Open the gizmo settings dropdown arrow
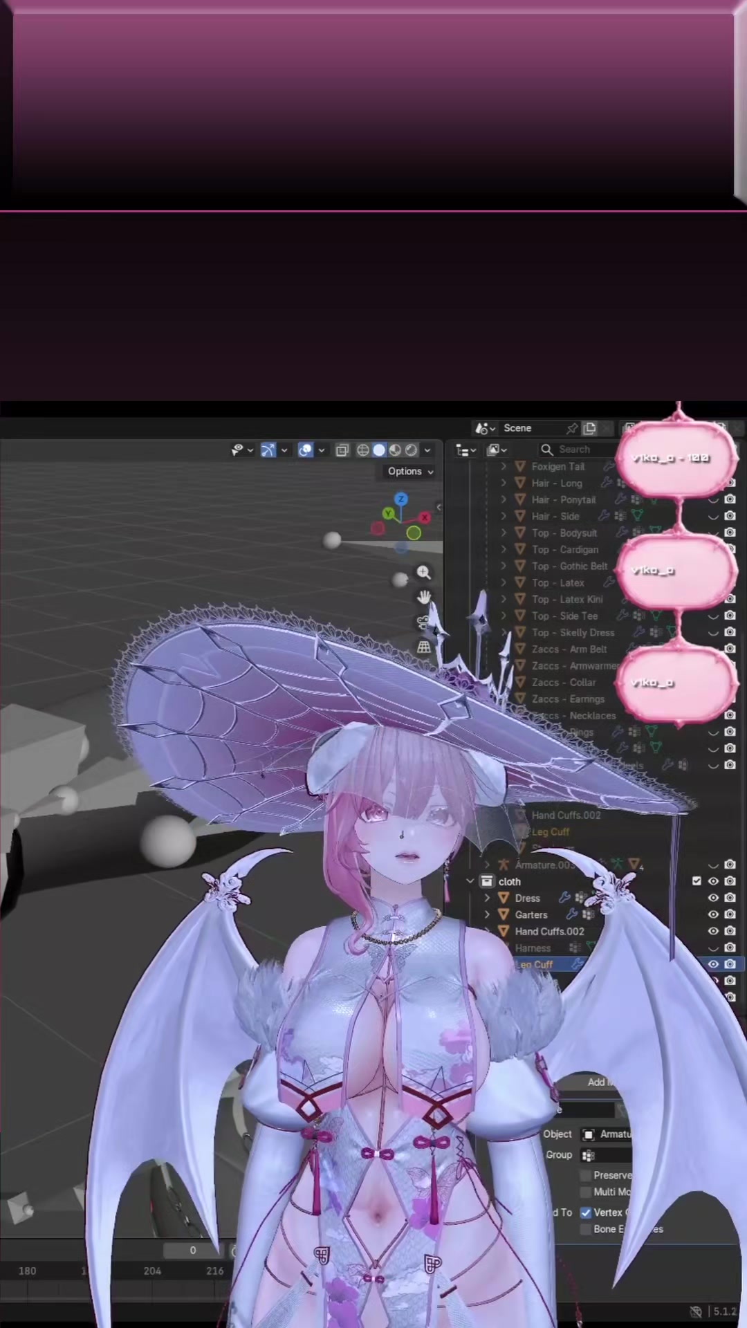 pos(284,450)
